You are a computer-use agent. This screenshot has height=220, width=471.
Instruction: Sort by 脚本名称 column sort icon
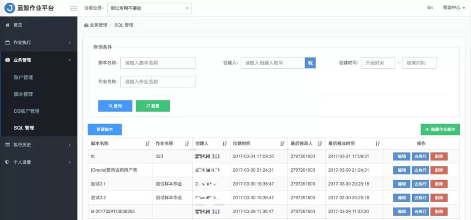click(147, 143)
